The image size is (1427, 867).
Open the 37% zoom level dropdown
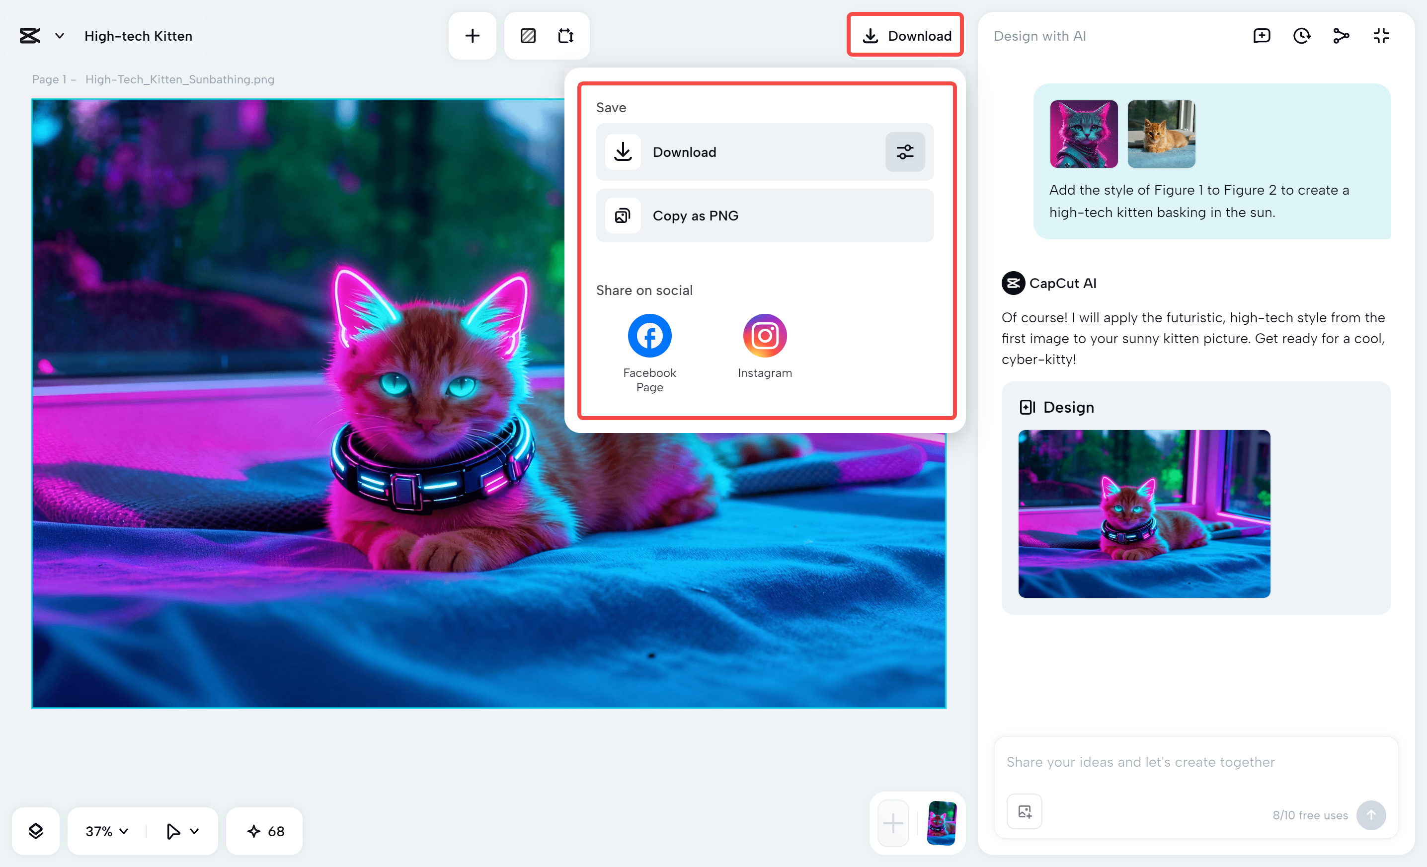(106, 831)
